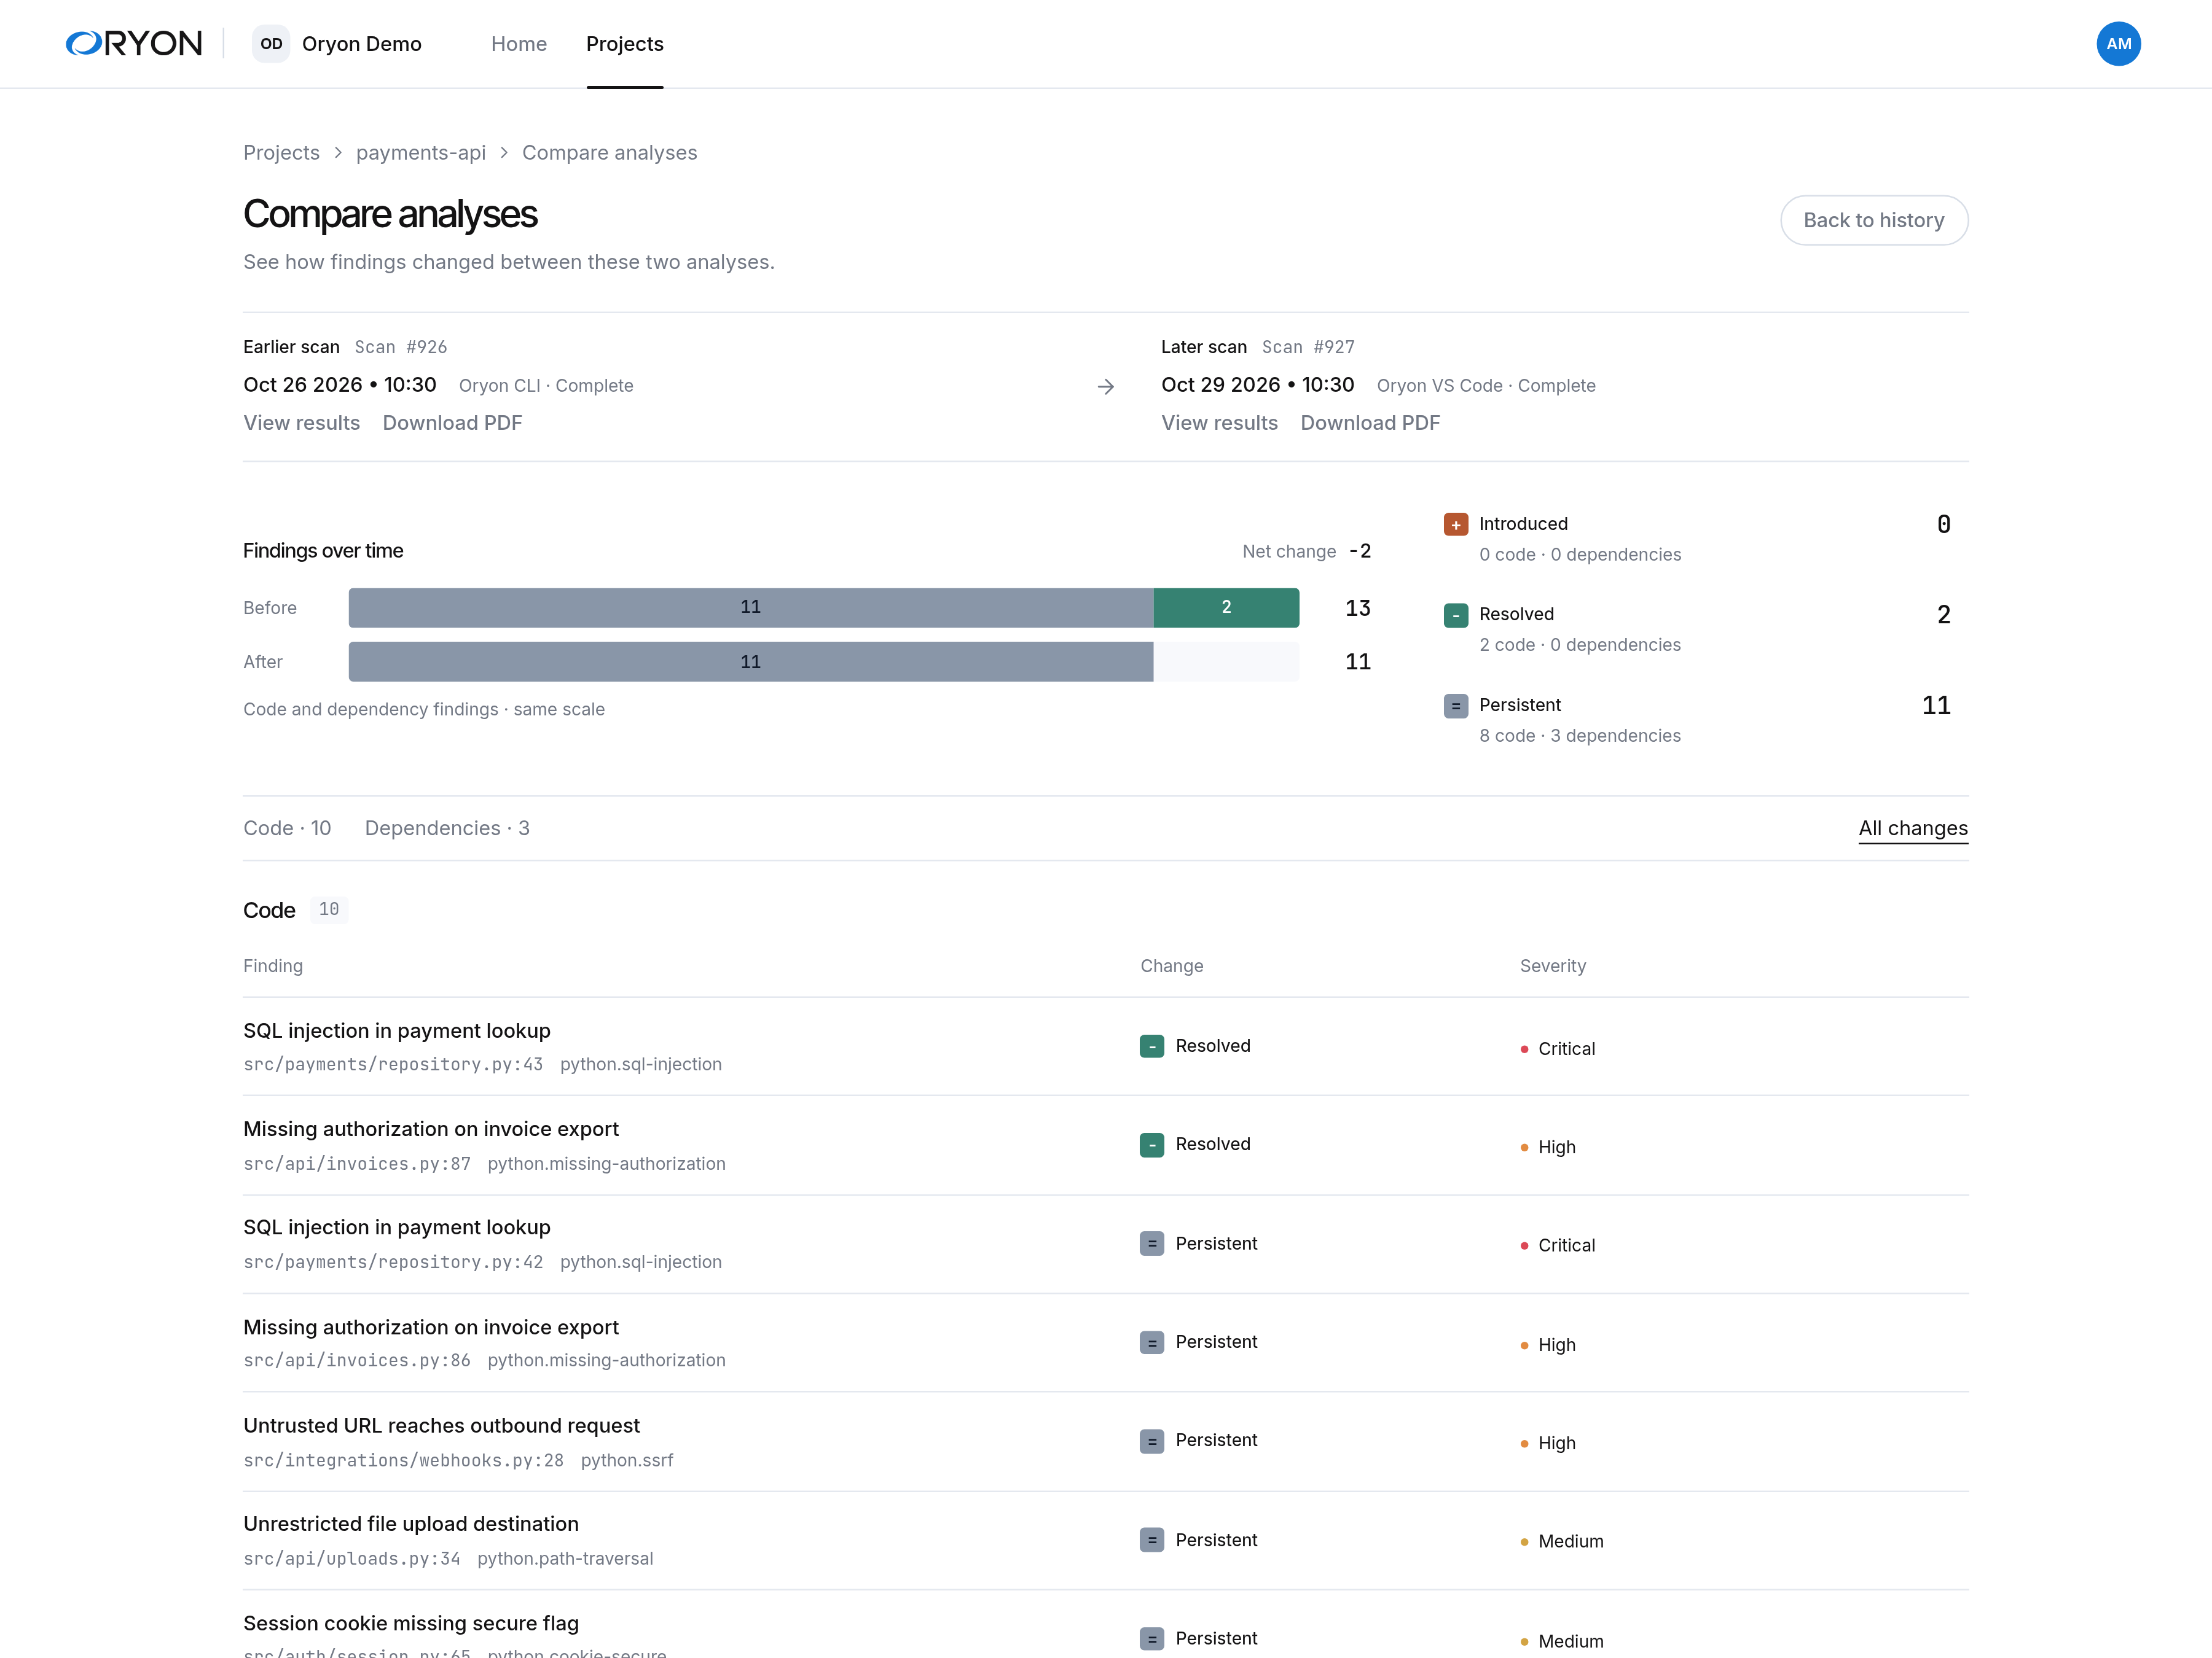
Task: Click the Back to history button
Action: tap(1874, 220)
